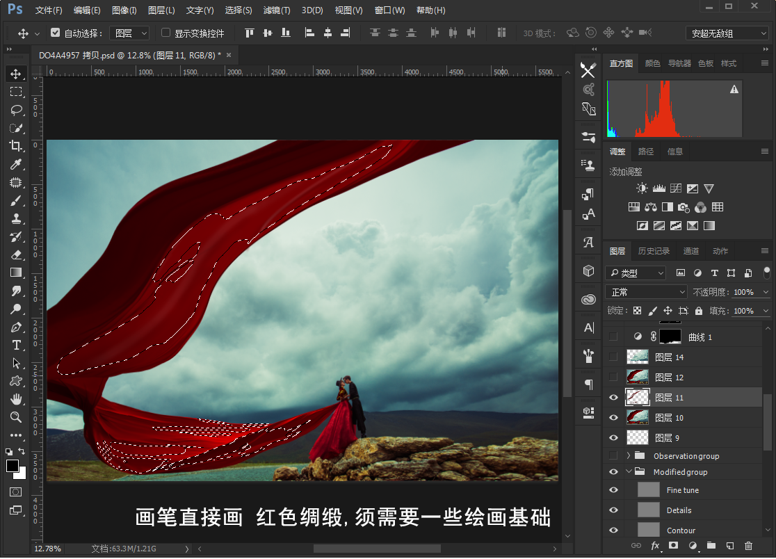Image resolution: width=776 pixels, height=559 pixels.
Task: Open the Layers panel options menu
Action: tap(765, 251)
